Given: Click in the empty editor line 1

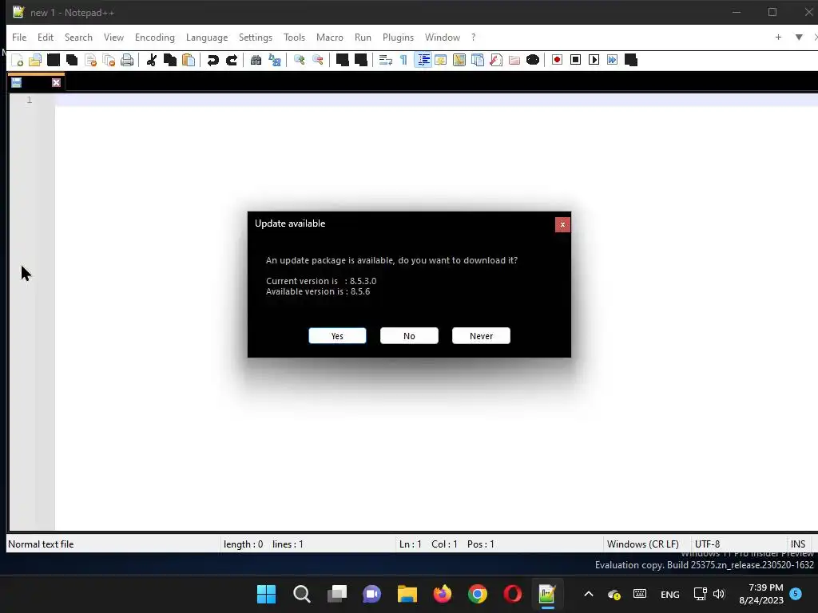Looking at the screenshot, I should [x=436, y=100].
